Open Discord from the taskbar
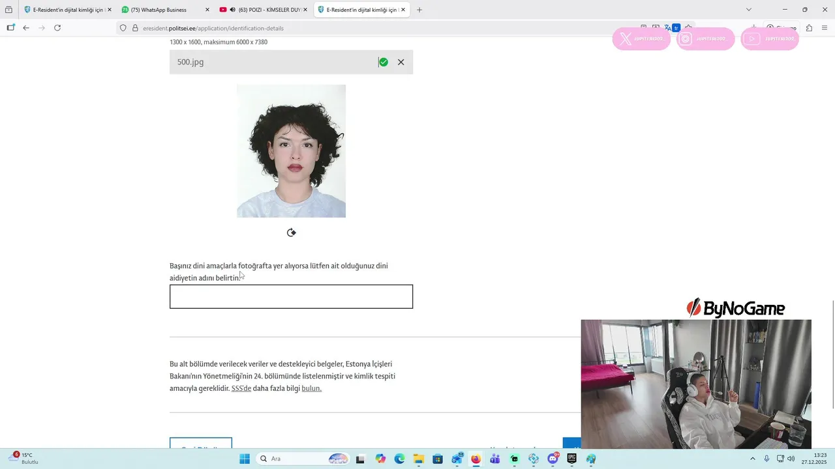 click(553, 459)
